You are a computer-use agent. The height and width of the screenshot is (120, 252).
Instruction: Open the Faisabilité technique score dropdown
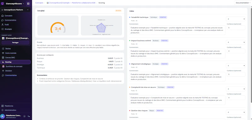236,19
